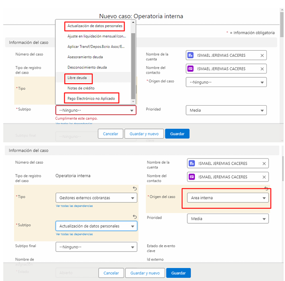Remove the account name in lower form
The image size is (285, 281).
pyautogui.click(x=264, y=163)
